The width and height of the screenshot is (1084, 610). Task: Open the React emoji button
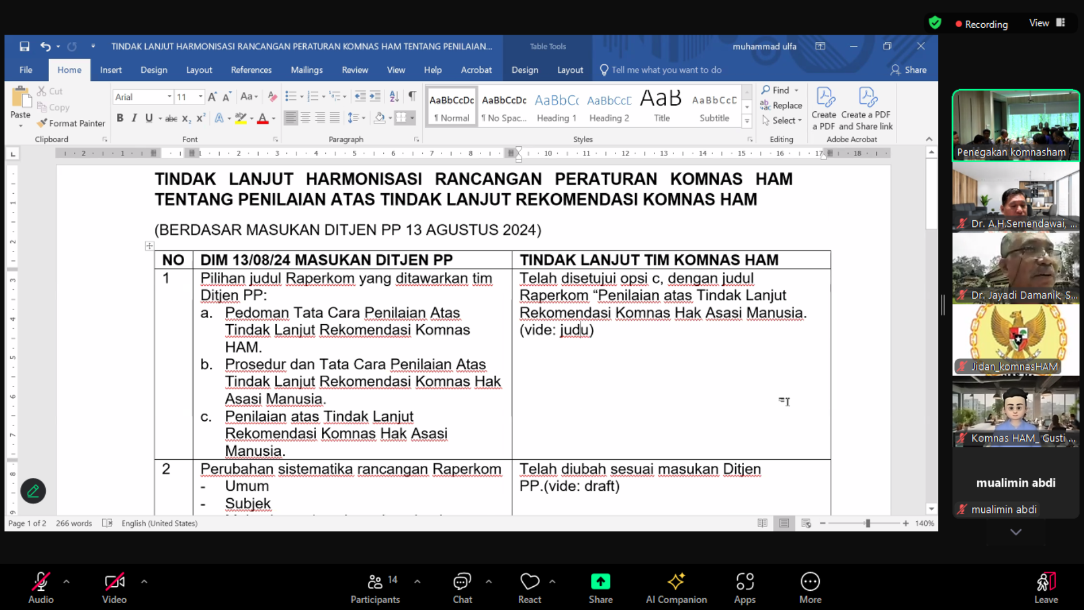(x=530, y=588)
